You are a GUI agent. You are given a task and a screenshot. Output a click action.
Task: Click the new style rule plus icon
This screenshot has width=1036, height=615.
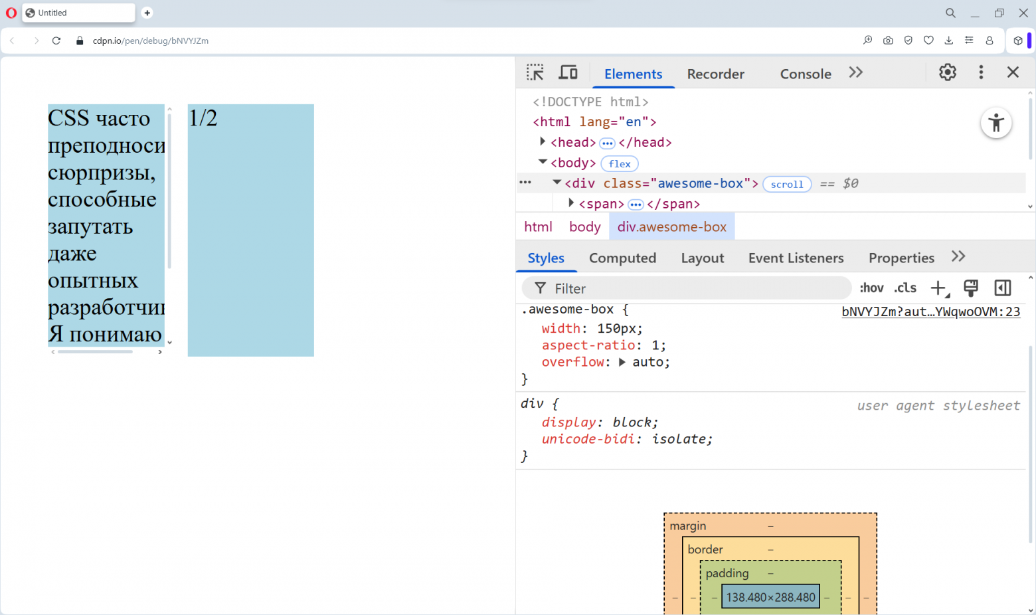click(x=938, y=288)
